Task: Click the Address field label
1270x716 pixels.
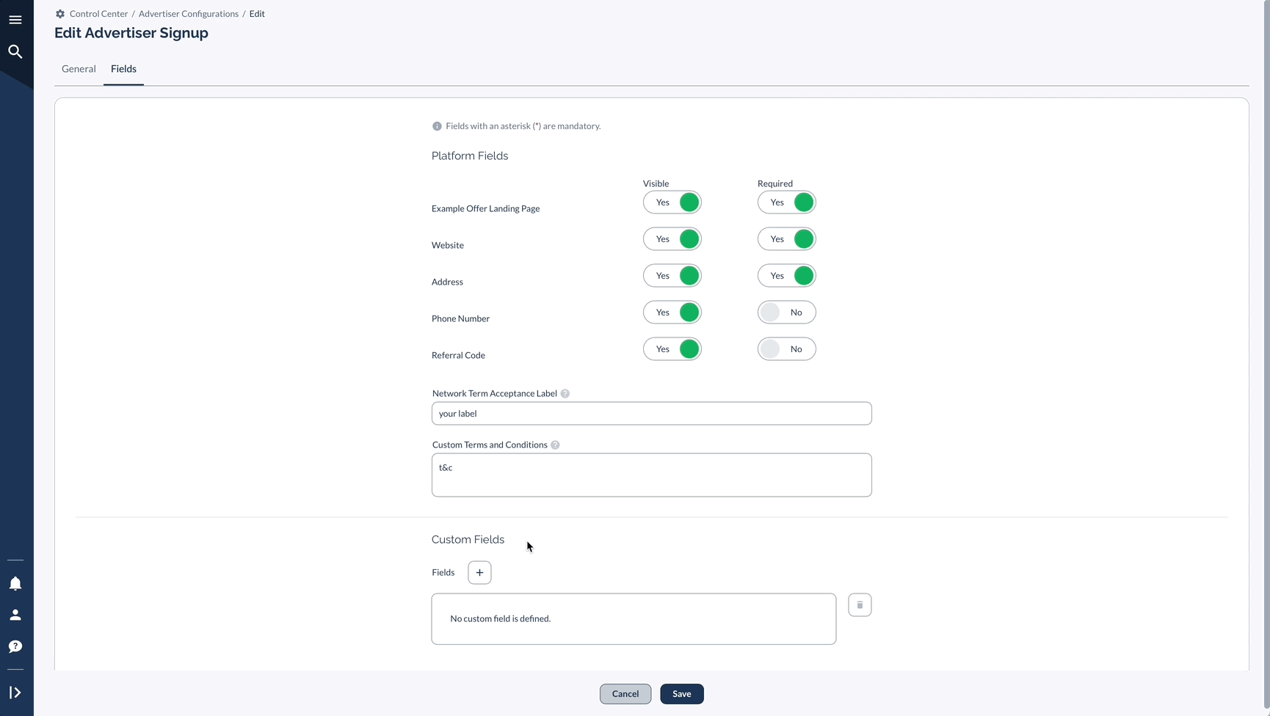Action: (447, 282)
